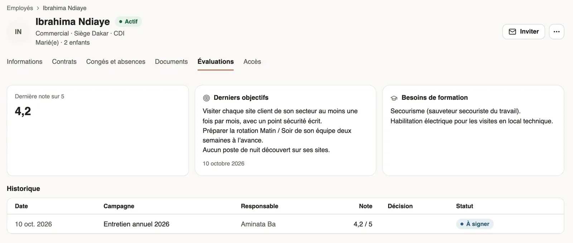Viewport: 573px width, 243px height.
Task: Click the IN avatar circle
Action: pos(18,32)
